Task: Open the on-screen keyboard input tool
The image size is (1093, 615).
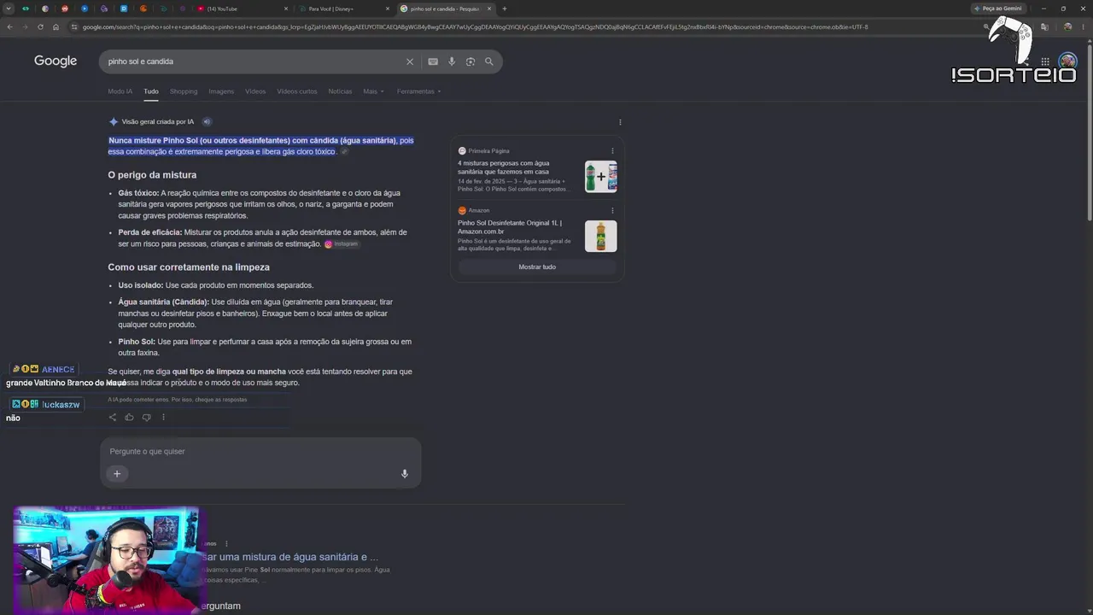Action: pos(433,61)
